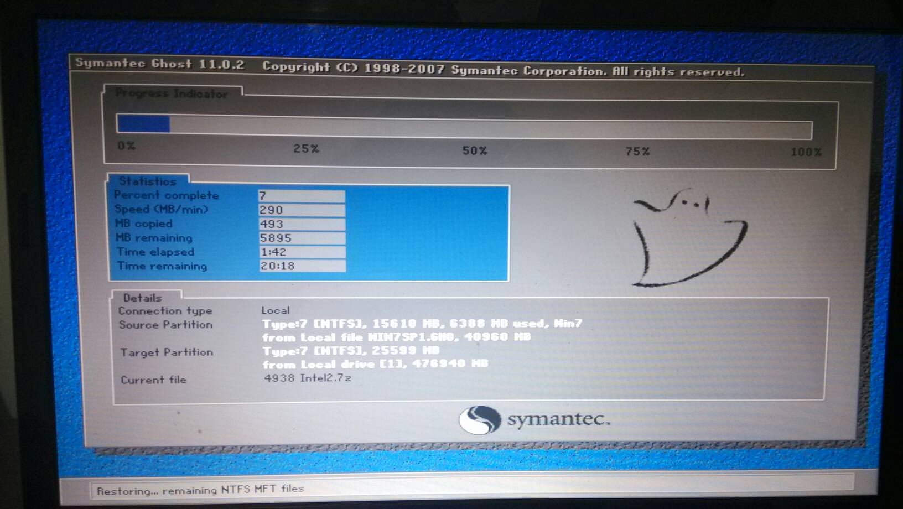The height and width of the screenshot is (509, 903).
Task: Click the source line 'Type:7 [NTFS], 15610 MB'
Action: (422, 323)
